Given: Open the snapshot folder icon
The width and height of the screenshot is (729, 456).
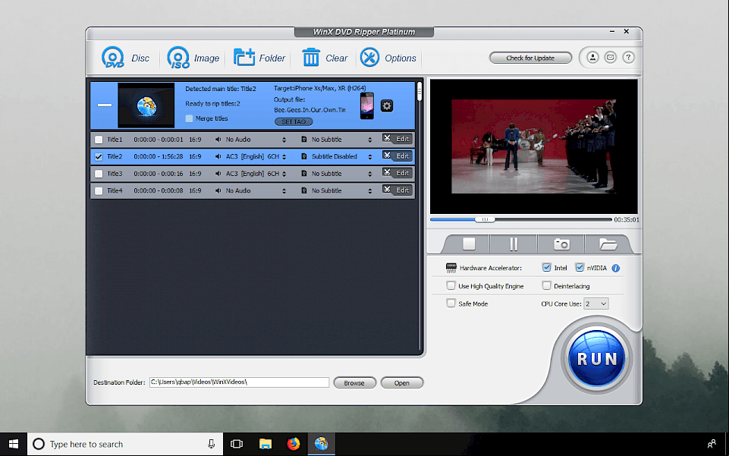Looking at the screenshot, I should tap(608, 244).
